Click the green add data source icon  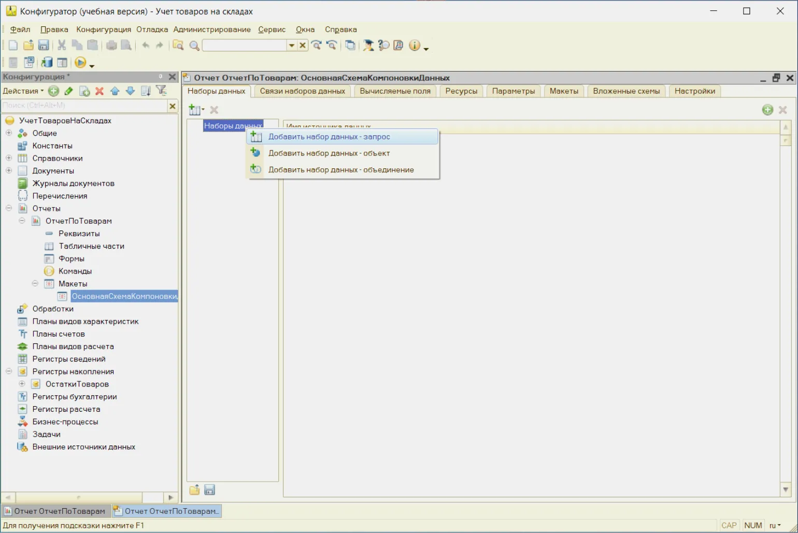[767, 110]
